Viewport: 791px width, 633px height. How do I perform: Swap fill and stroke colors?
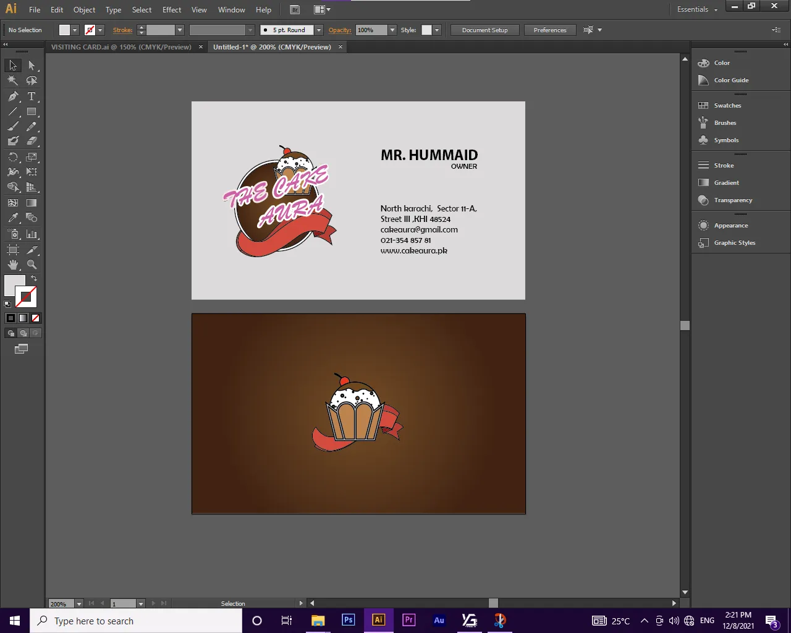pyautogui.click(x=34, y=278)
